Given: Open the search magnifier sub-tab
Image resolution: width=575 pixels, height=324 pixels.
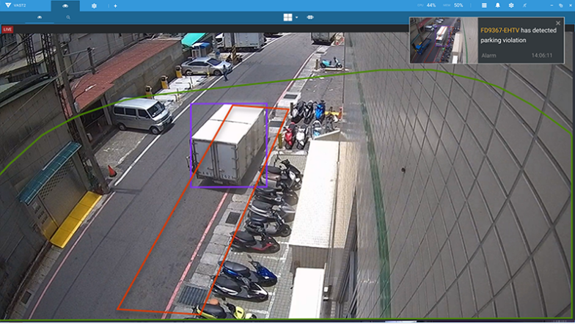Looking at the screenshot, I should [x=68, y=16].
